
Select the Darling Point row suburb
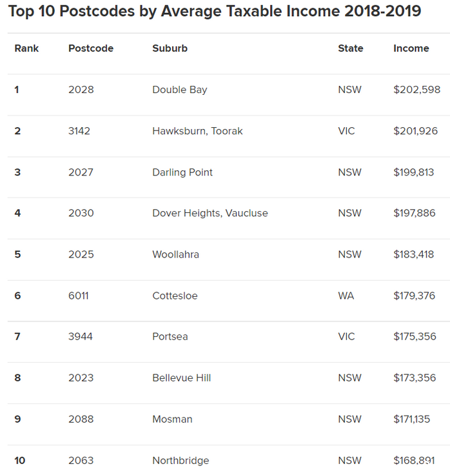tap(182, 172)
